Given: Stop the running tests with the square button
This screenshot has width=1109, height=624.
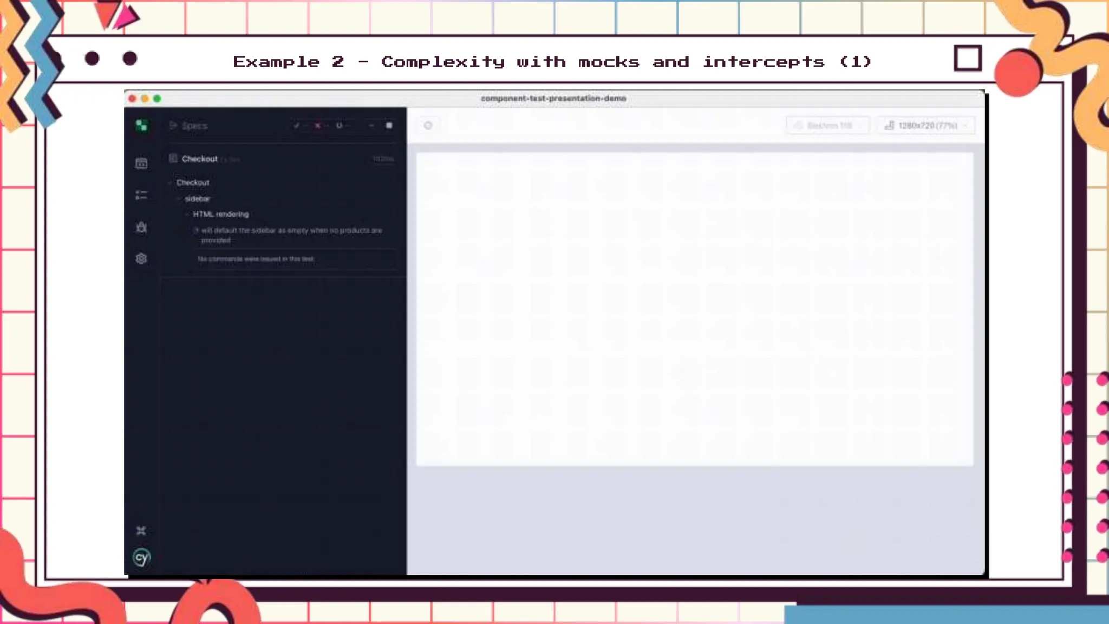Looking at the screenshot, I should click(x=389, y=126).
